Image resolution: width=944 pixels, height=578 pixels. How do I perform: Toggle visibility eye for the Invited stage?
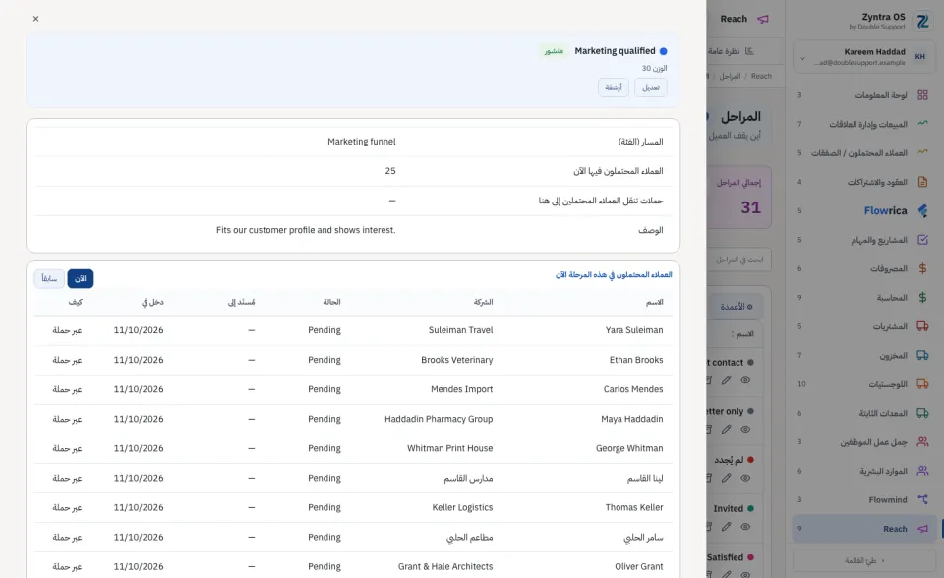point(745,527)
